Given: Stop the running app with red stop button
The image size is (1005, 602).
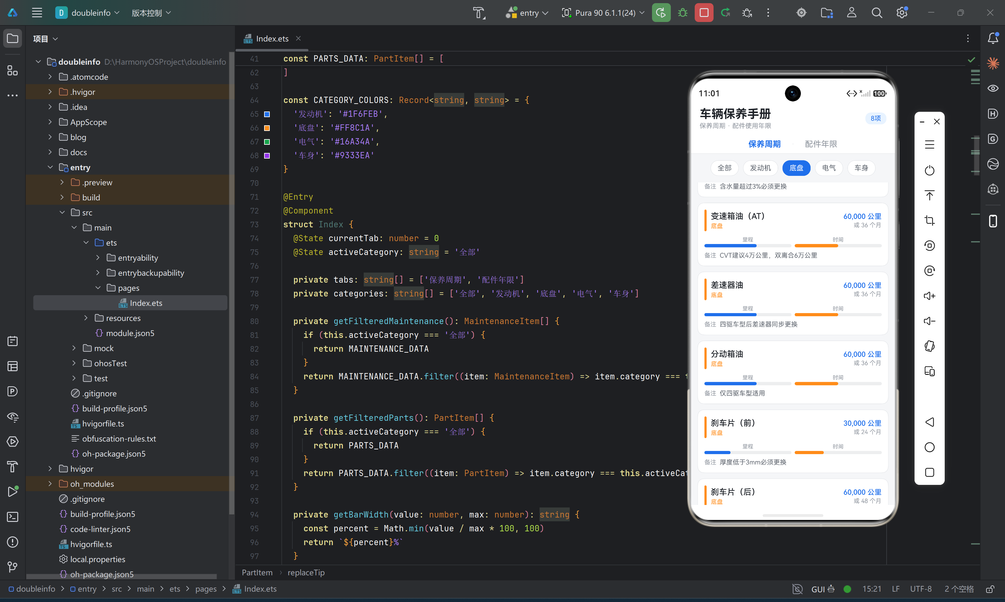Looking at the screenshot, I should pos(704,13).
